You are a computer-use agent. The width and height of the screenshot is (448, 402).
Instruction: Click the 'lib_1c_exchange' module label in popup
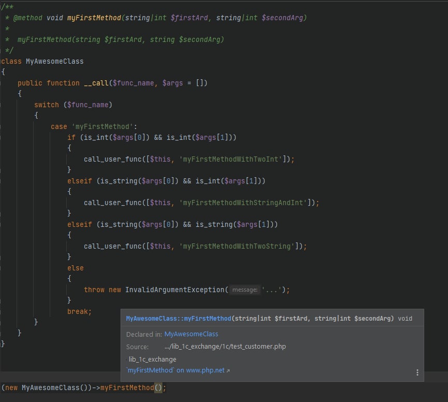152,359
